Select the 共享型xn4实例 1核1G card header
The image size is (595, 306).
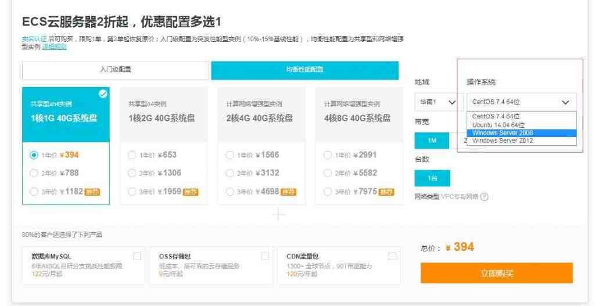pos(66,114)
